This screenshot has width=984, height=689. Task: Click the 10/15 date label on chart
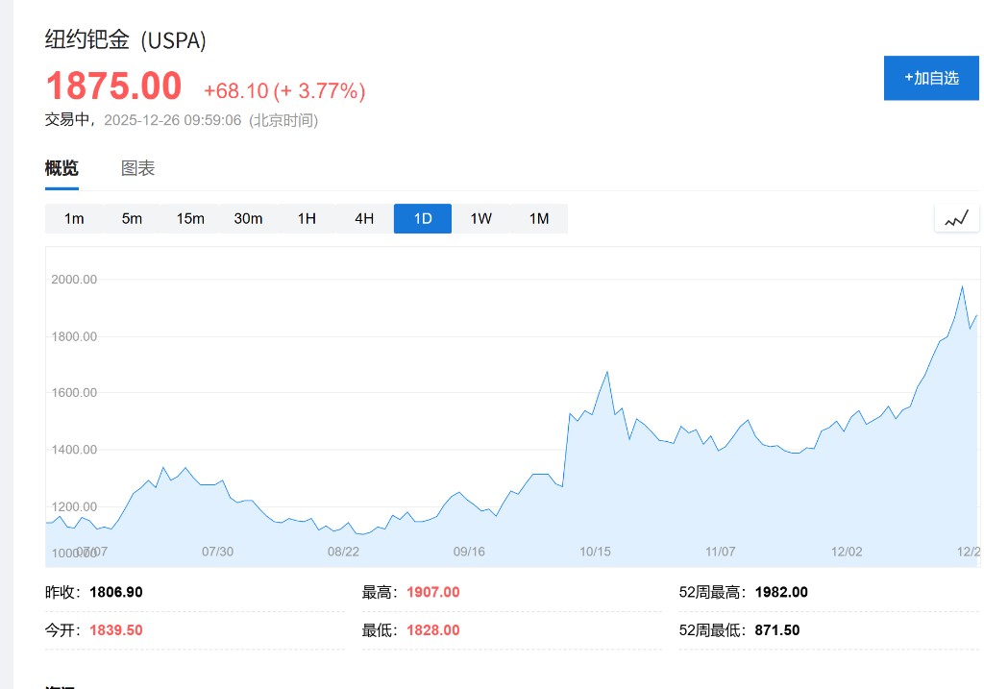pyautogui.click(x=595, y=552)
